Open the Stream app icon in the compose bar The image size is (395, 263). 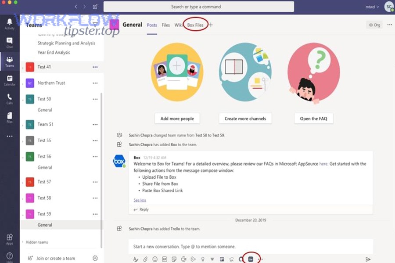(x=193, y=259)
